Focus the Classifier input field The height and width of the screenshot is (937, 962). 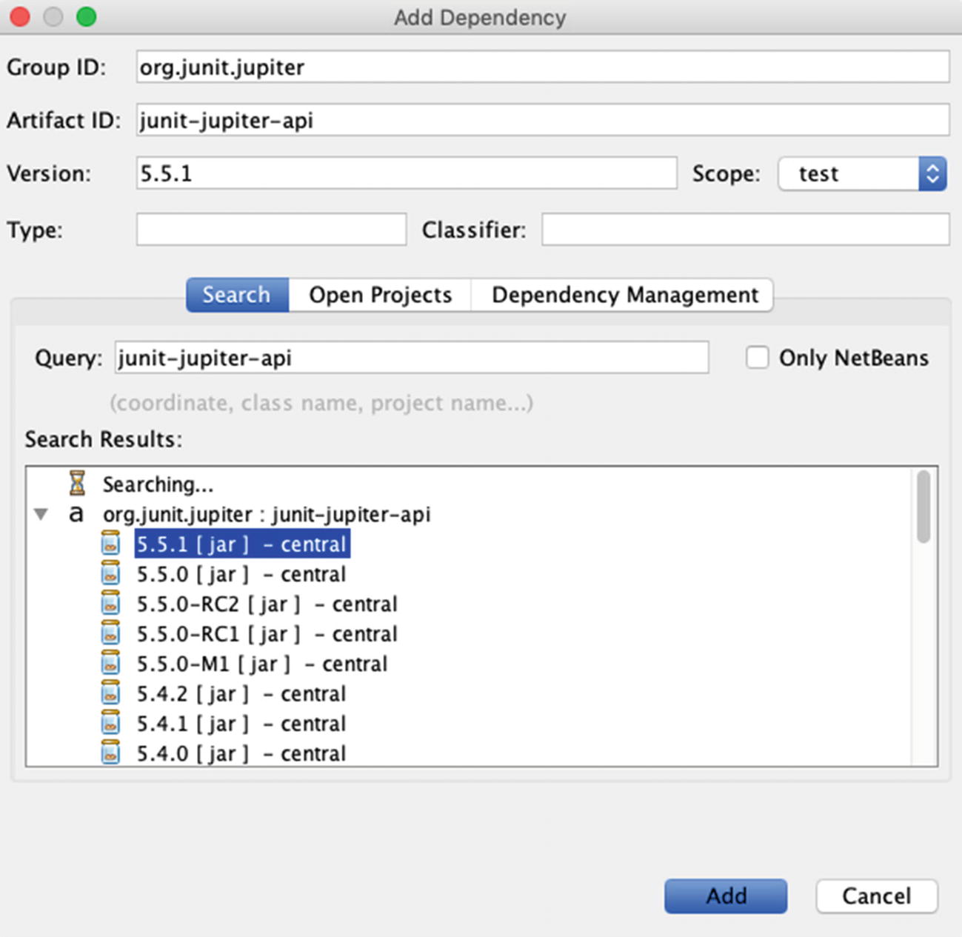point(746,230)
